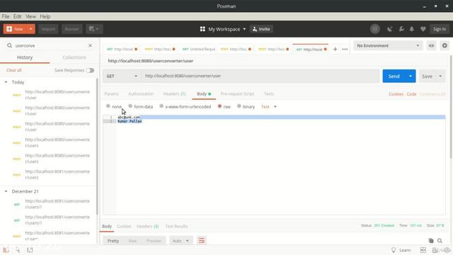The width and height of the screenshot is (453, 255).
Task: Open the capture requests satellite icon
Action: pos(390,29)
